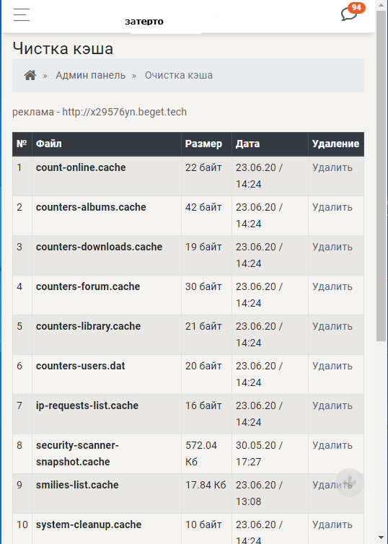The width and height of the screenshot is (388, 544).
Task: Click Удалить next to counters-library.cache
Action: [332, 326]
